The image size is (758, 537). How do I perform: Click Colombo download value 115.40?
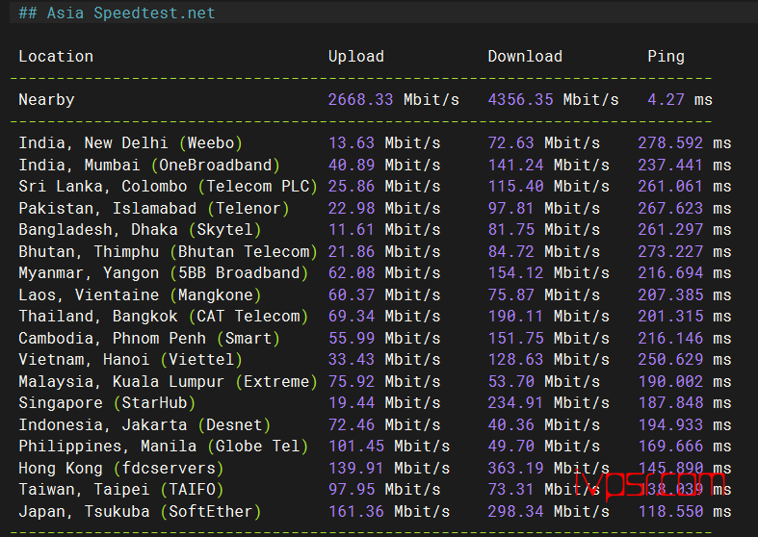click(516, 187)
